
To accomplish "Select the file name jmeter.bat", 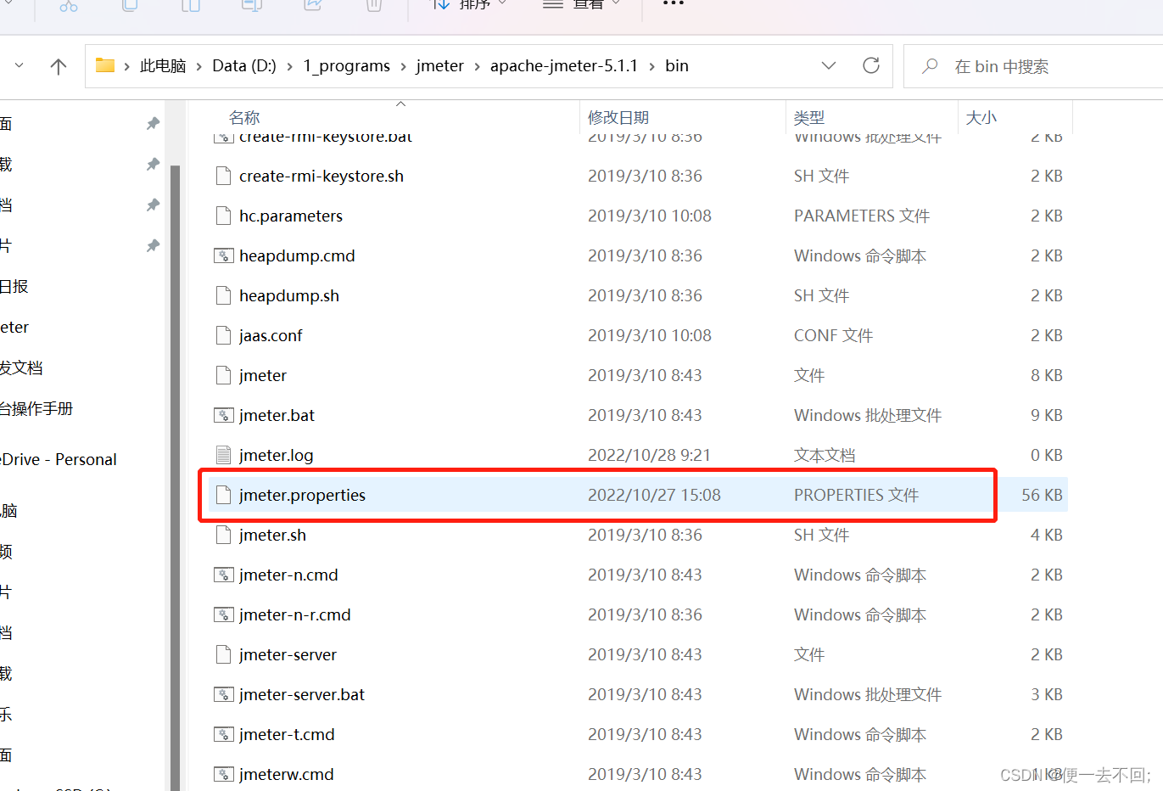I will tap(277, 415).
